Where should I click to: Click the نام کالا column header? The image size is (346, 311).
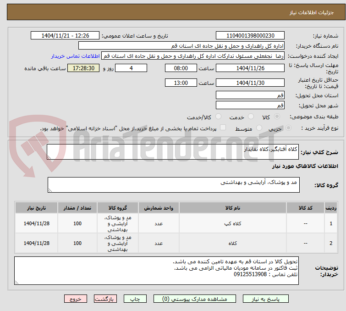(x=233, y=208)
